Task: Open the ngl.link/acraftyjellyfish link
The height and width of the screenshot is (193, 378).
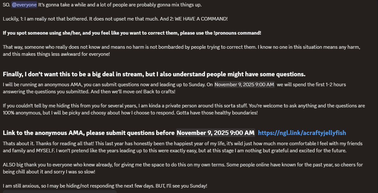Action: pos(302,133)
